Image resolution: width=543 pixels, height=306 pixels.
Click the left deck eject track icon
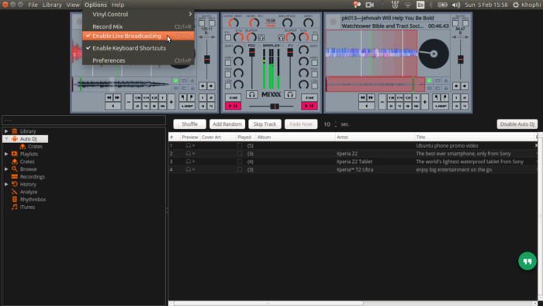coord(192,81)
